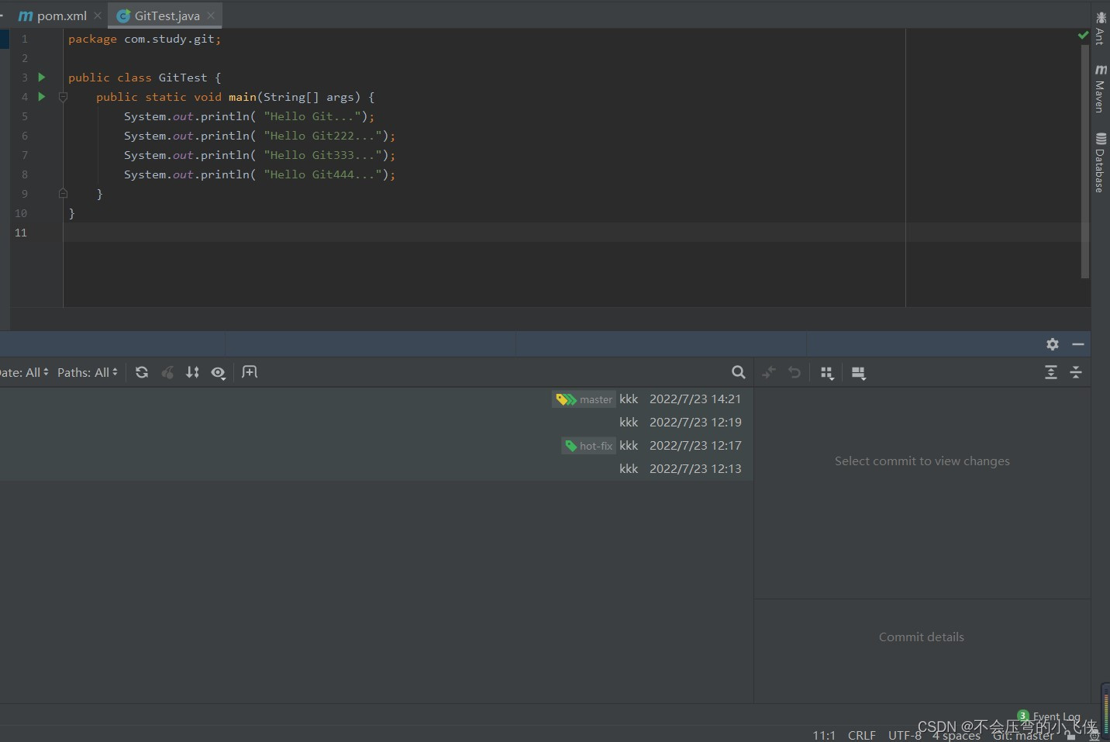This screenshot has height=742, width=1110.
Task: Click line number 5 in gutter
Action: [24, 116]
